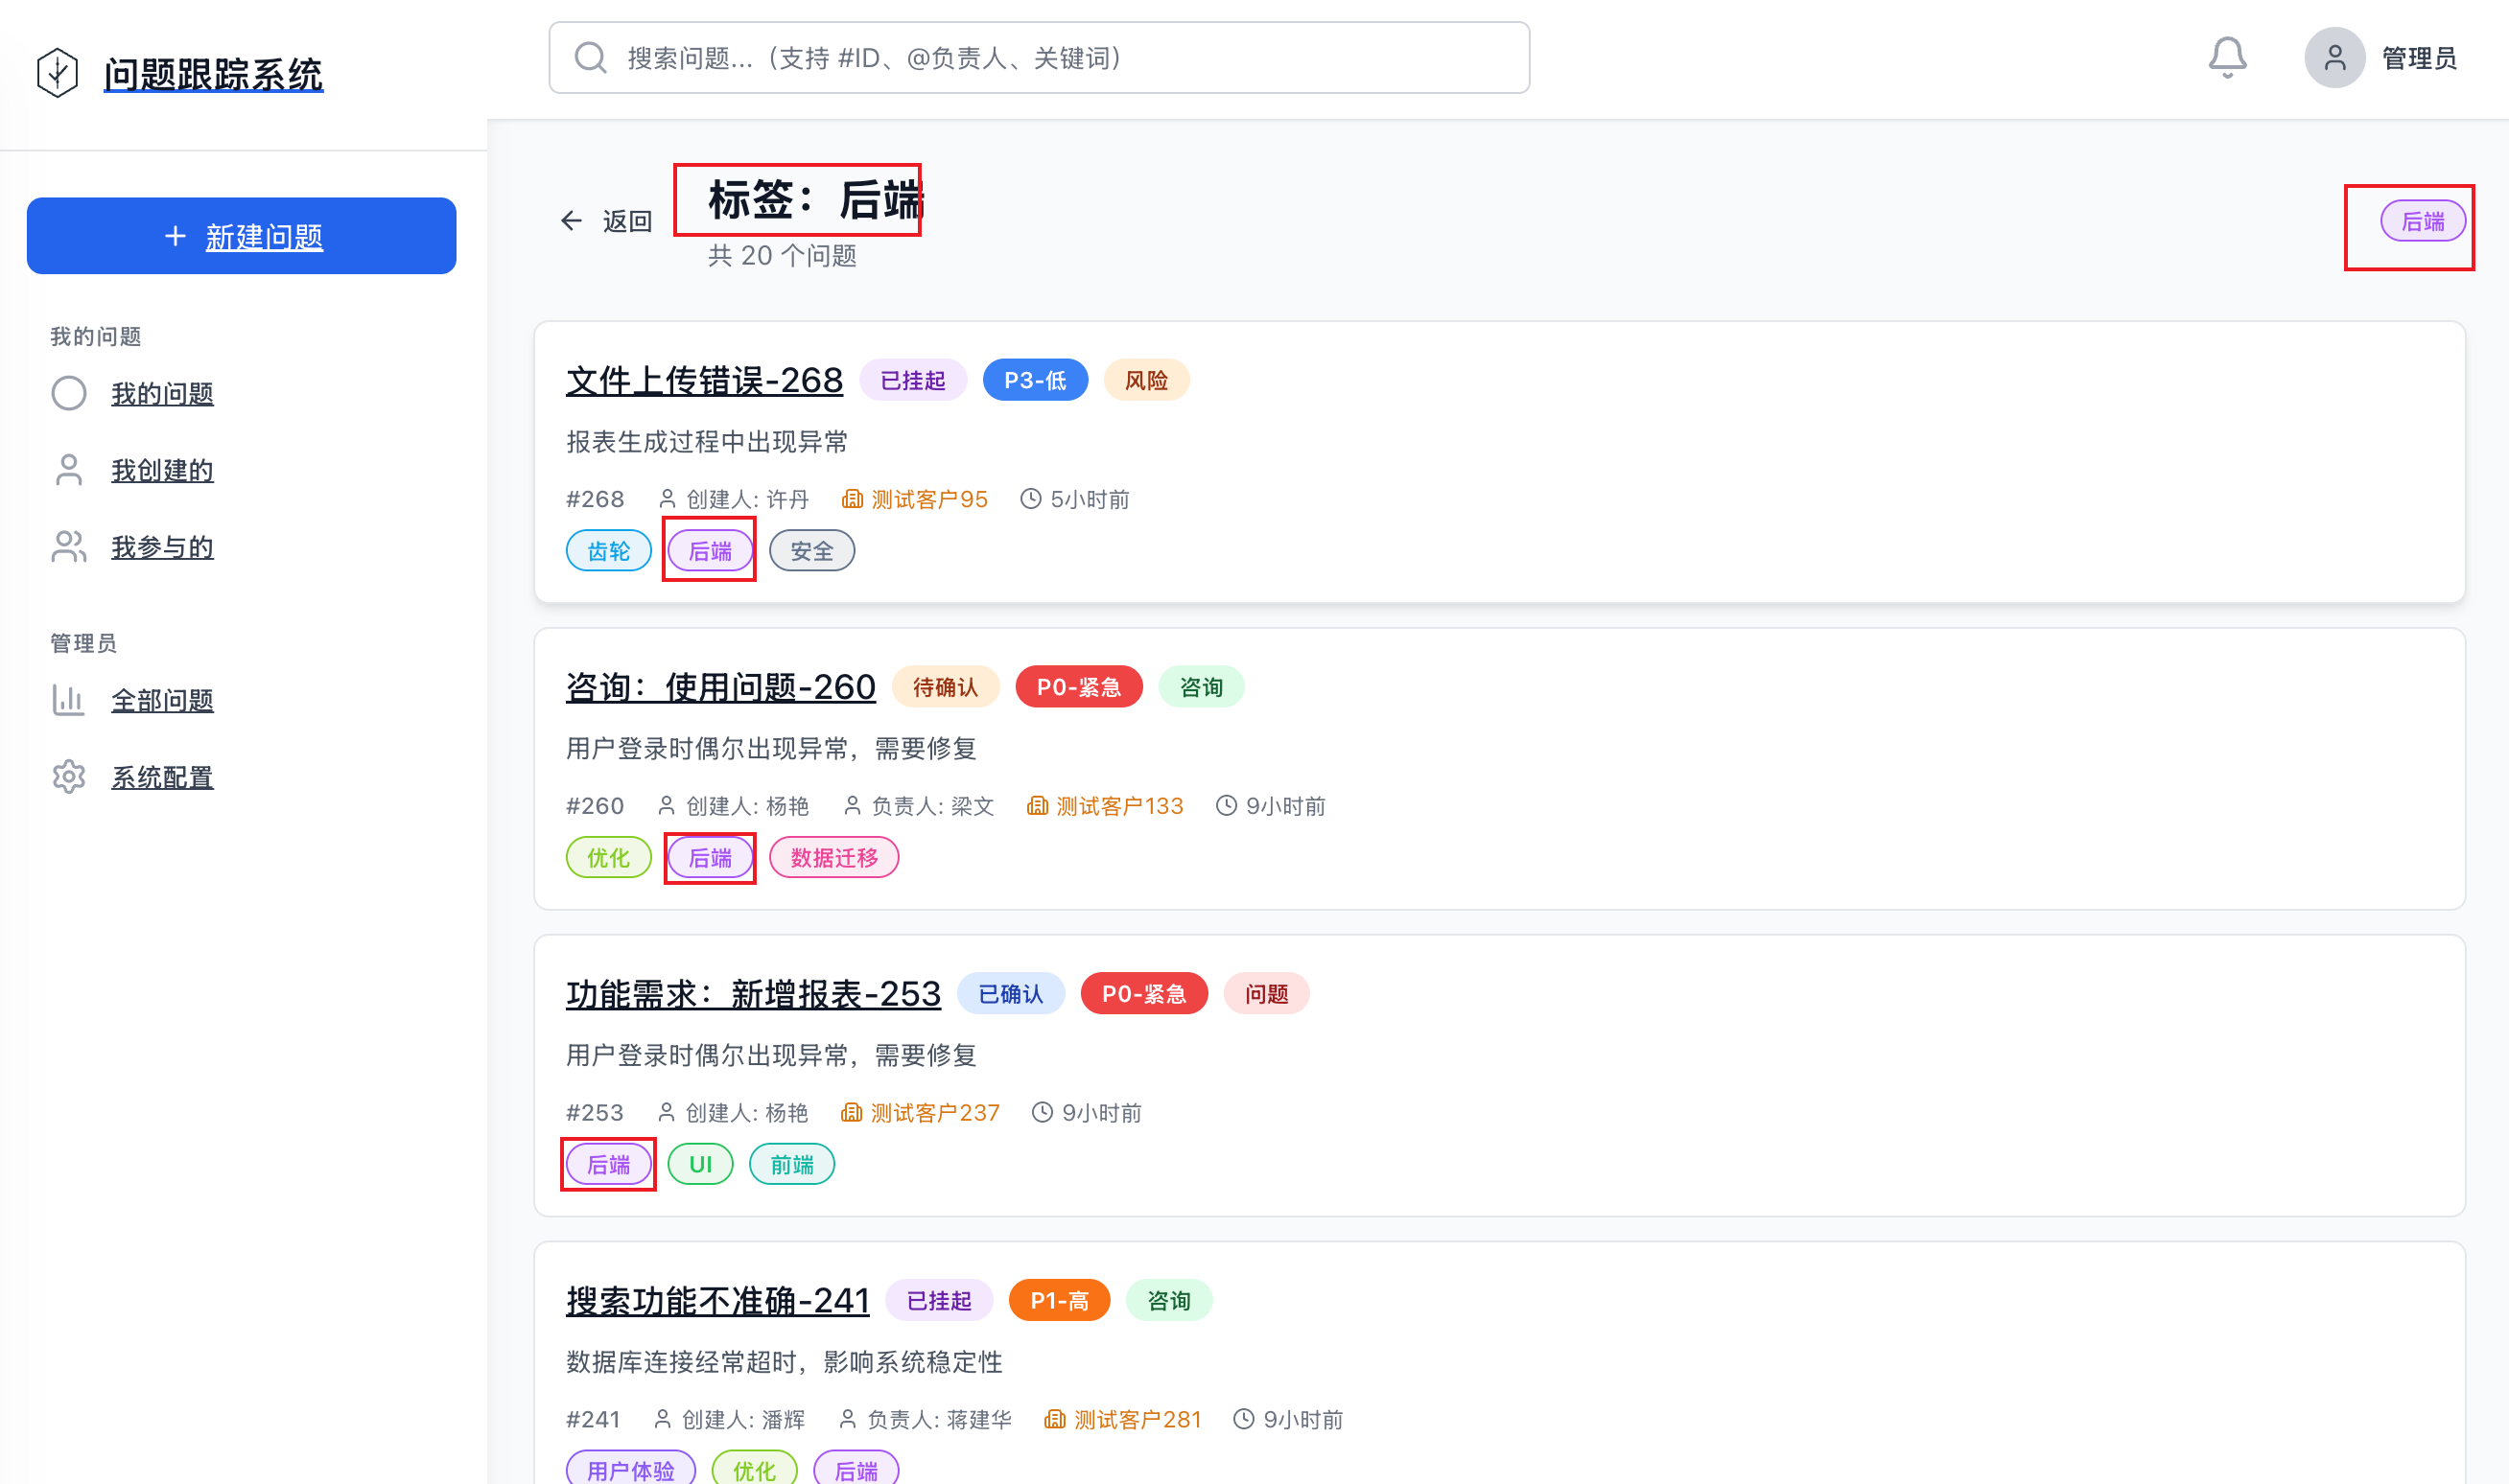
Task: Click the notification bell icon
Action: point(2227,58)
